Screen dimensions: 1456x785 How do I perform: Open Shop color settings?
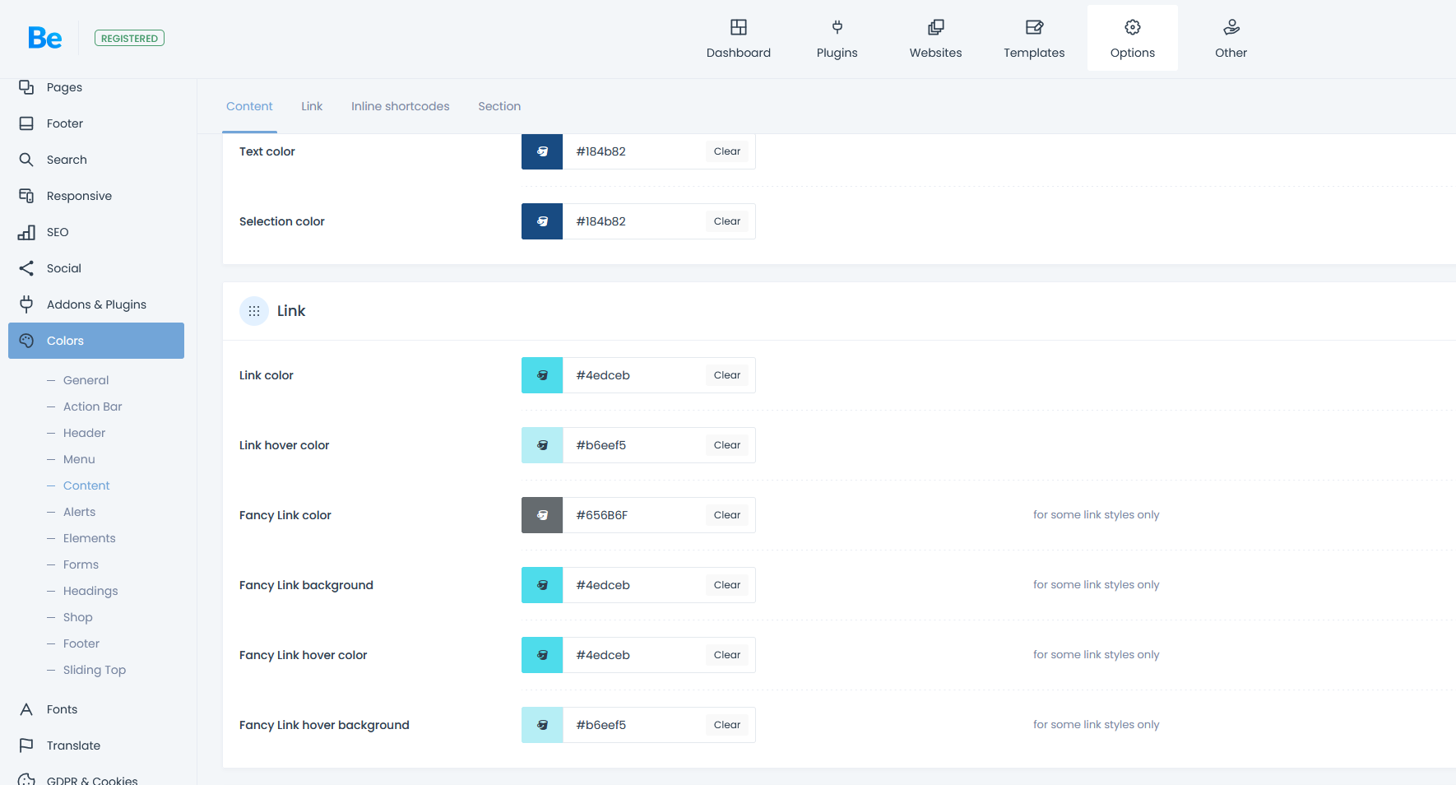tap(77, 617)
